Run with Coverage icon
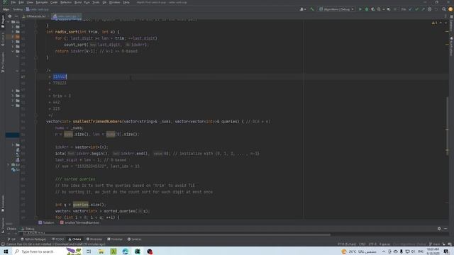 coord(373,9)
